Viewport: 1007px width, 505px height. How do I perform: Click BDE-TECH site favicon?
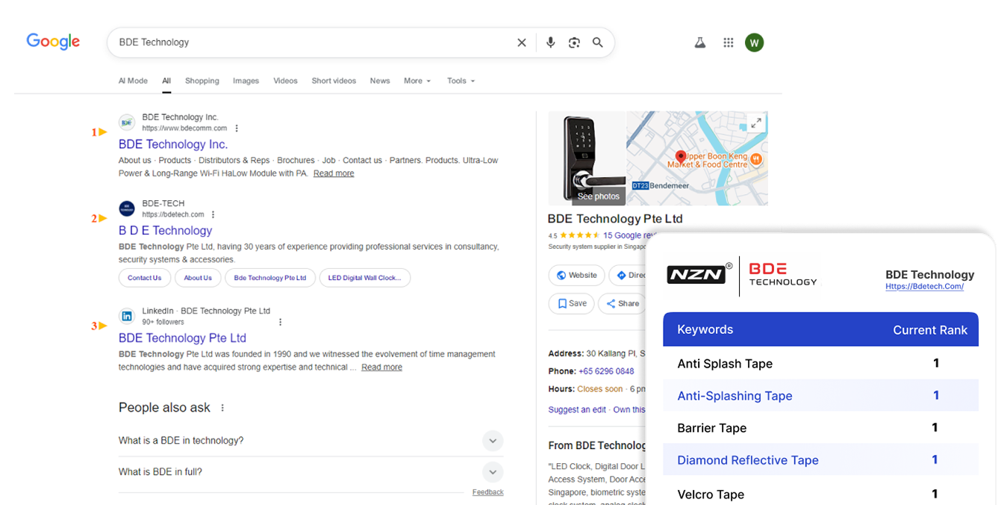coord(127,208)
